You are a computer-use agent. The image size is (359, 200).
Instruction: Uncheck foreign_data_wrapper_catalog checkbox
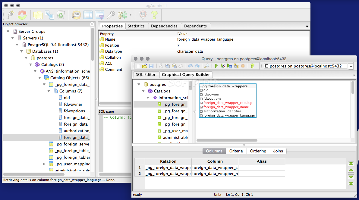(201, 103)
